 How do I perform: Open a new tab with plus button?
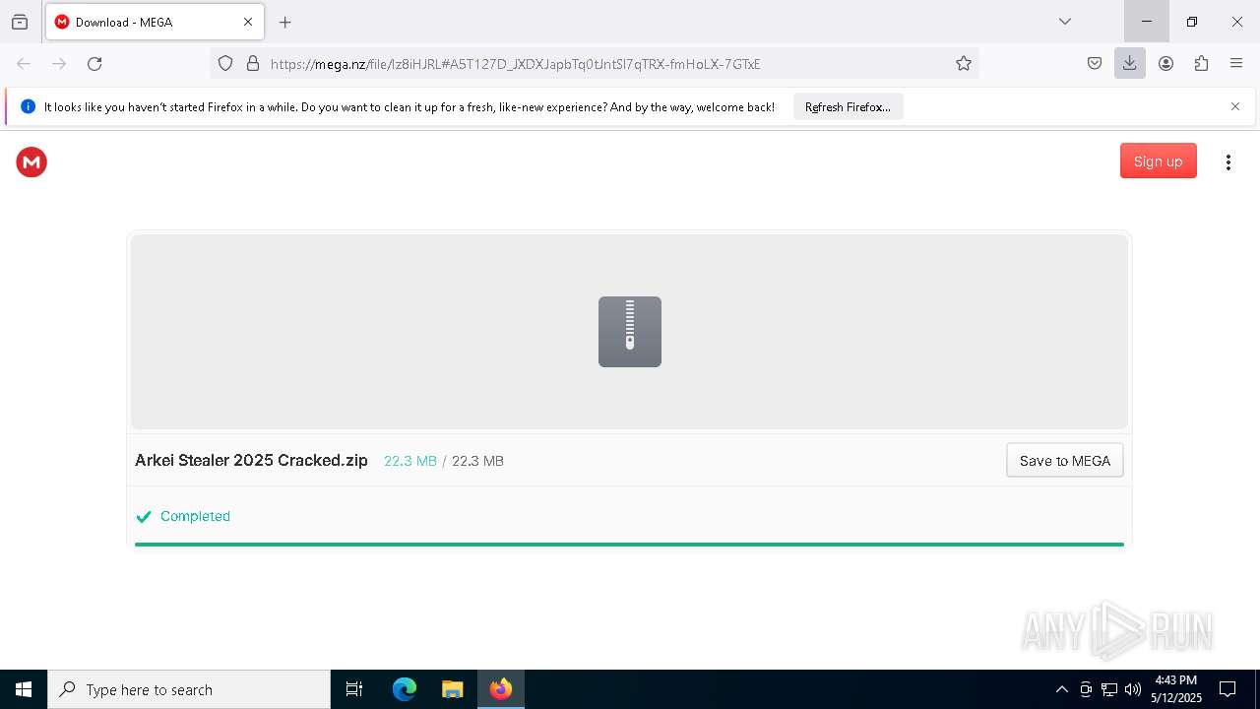click(x=285, y=22)
